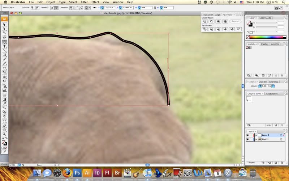Open the Effect menu
Viewport: 289px width, 181px height.
point(95,2)
